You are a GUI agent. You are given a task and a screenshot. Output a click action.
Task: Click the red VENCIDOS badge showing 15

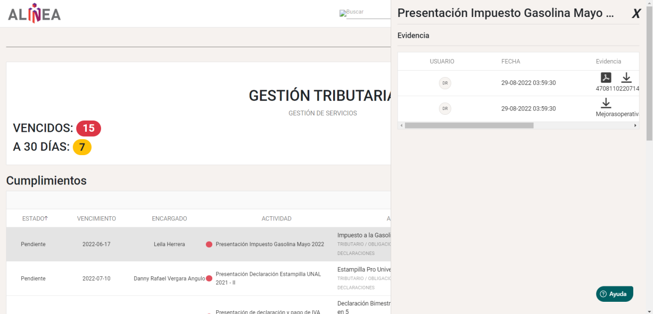88,128
